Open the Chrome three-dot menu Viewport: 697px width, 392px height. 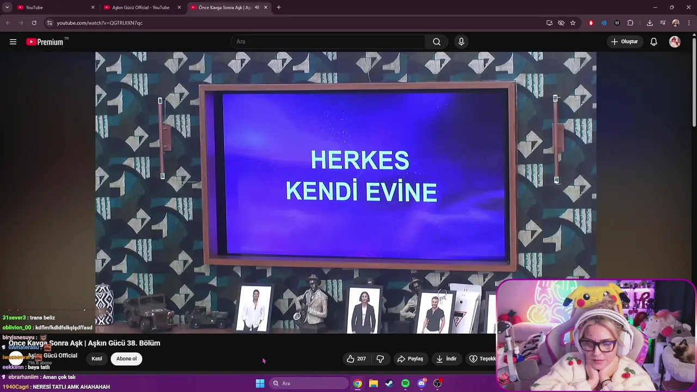pos(689,23)
